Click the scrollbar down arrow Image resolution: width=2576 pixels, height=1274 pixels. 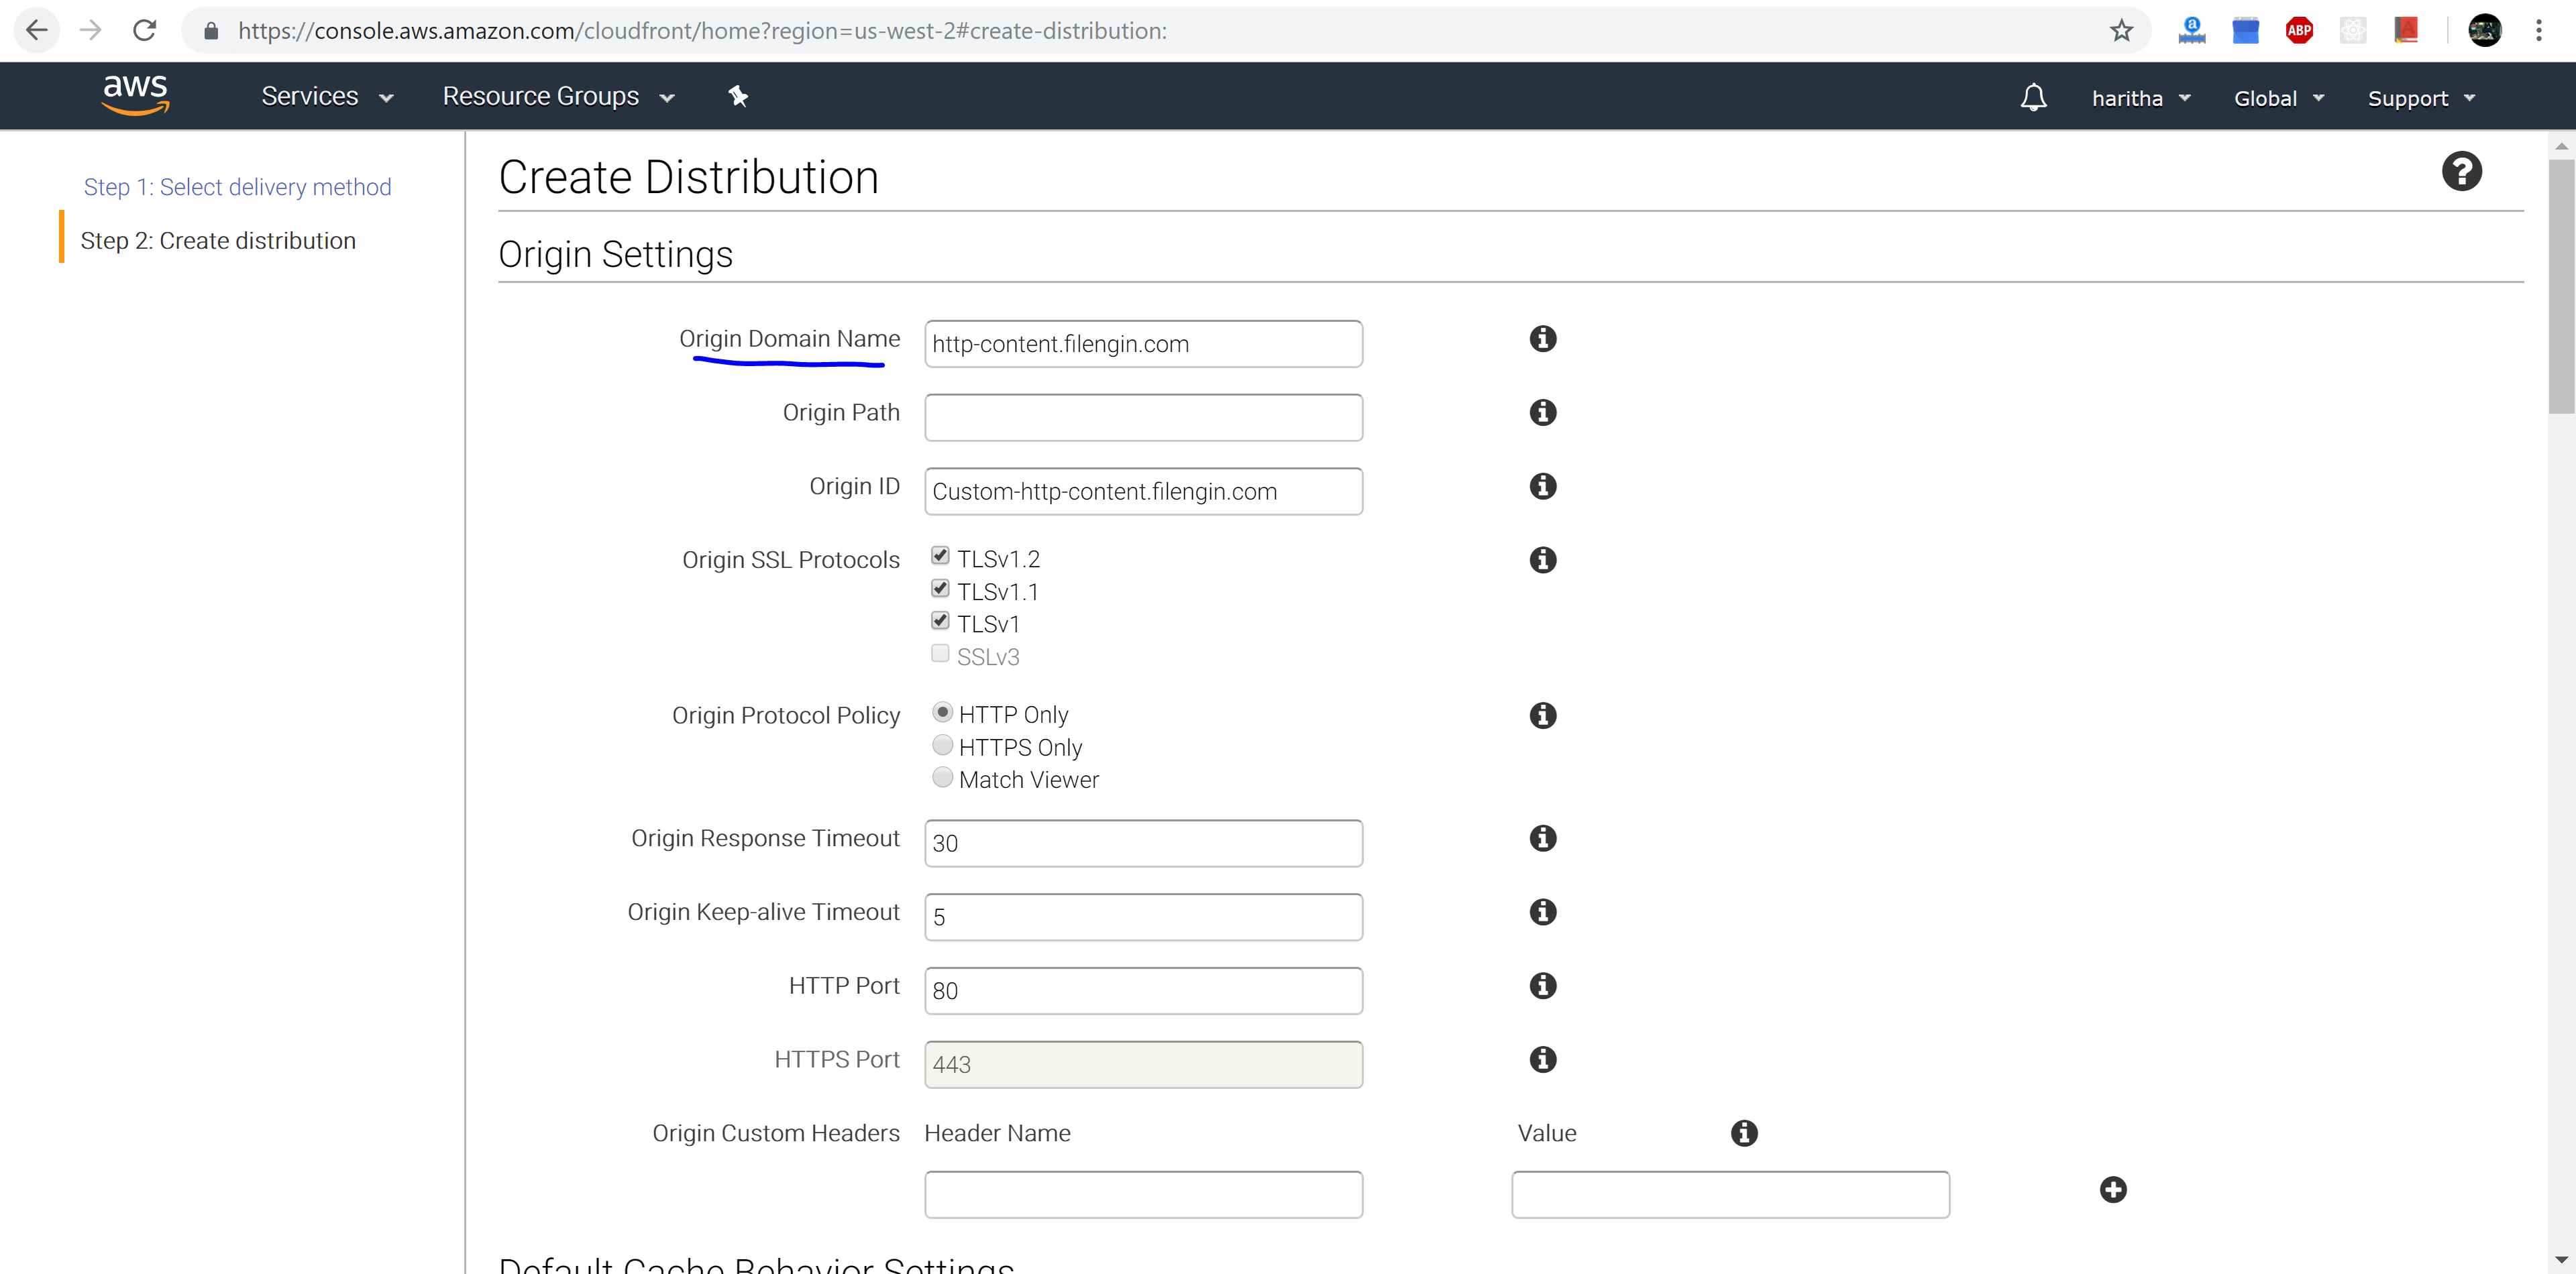[2561, 1260]
